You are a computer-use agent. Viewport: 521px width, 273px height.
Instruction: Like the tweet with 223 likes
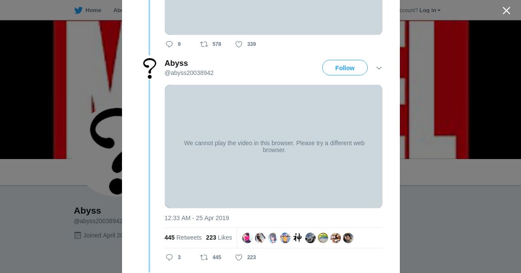(239, 257)
